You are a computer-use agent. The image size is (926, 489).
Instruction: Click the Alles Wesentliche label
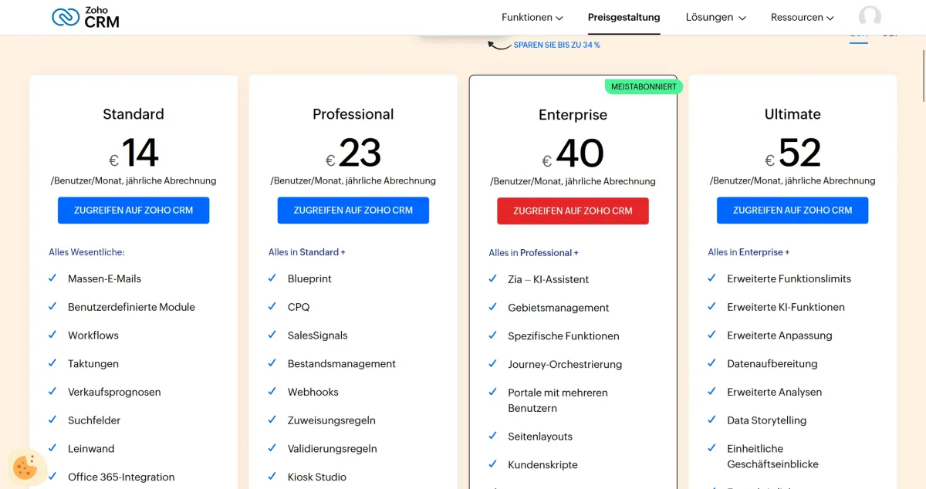(86, 252)
